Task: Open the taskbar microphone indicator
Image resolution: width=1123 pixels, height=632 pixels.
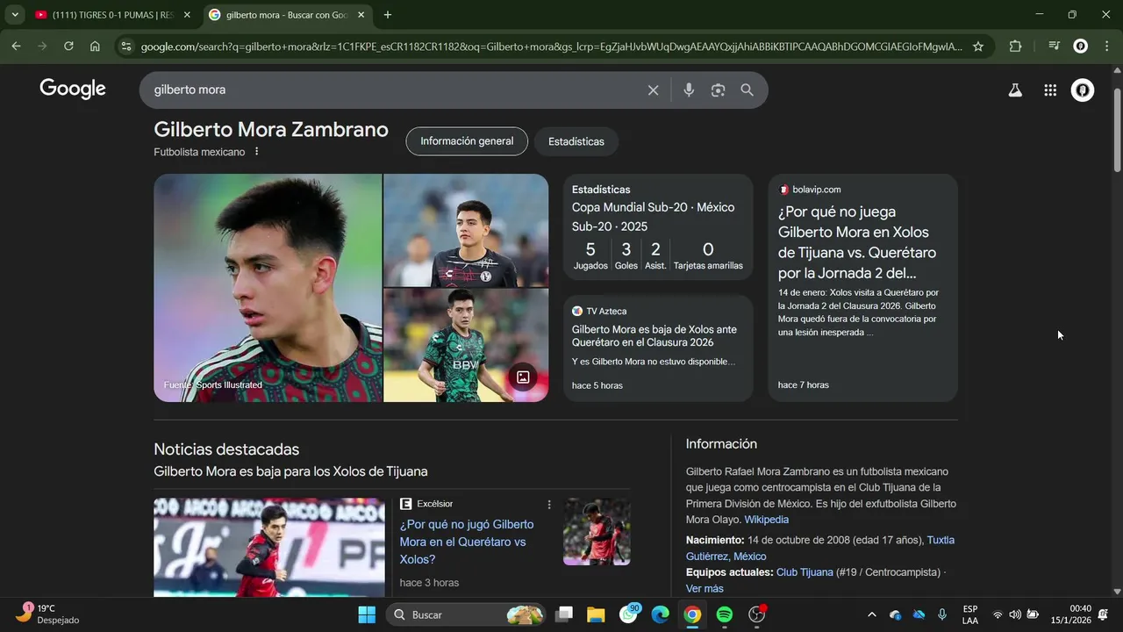Action: (942, 614)
